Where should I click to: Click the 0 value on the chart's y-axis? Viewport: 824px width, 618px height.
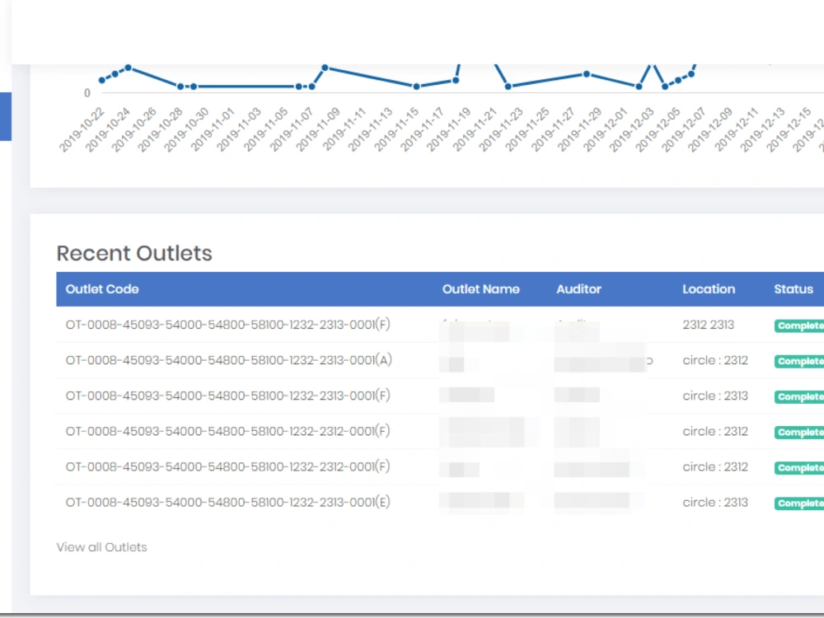pyautogui.click(x=87, y=93)
